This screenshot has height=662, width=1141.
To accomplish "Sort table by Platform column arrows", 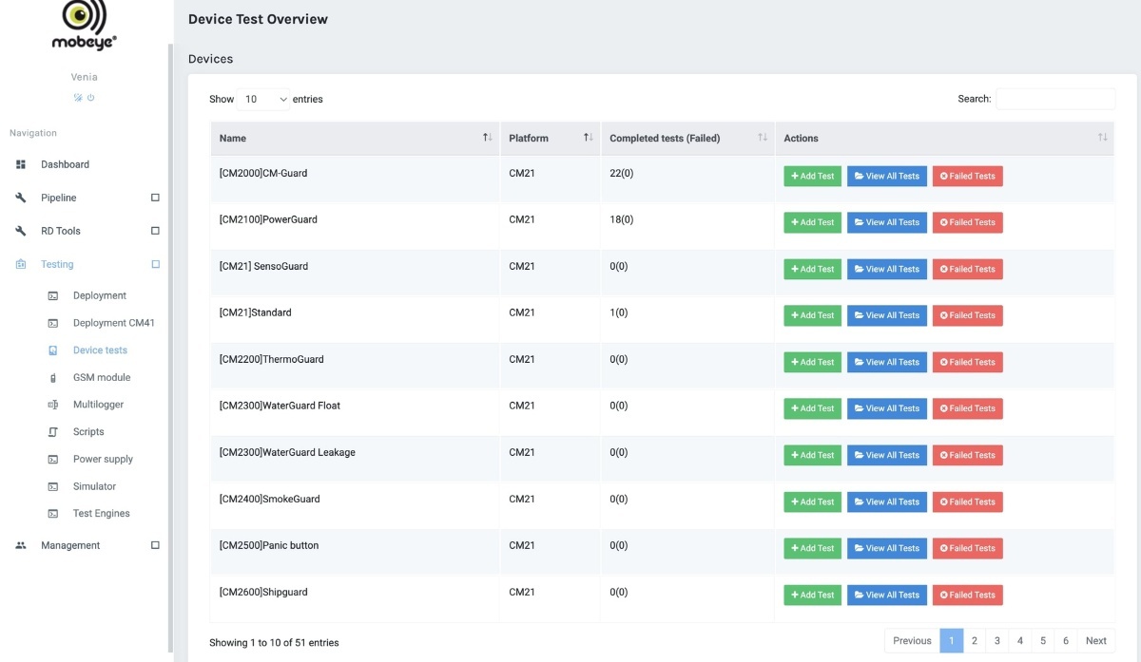I will (x=589, y=138).
